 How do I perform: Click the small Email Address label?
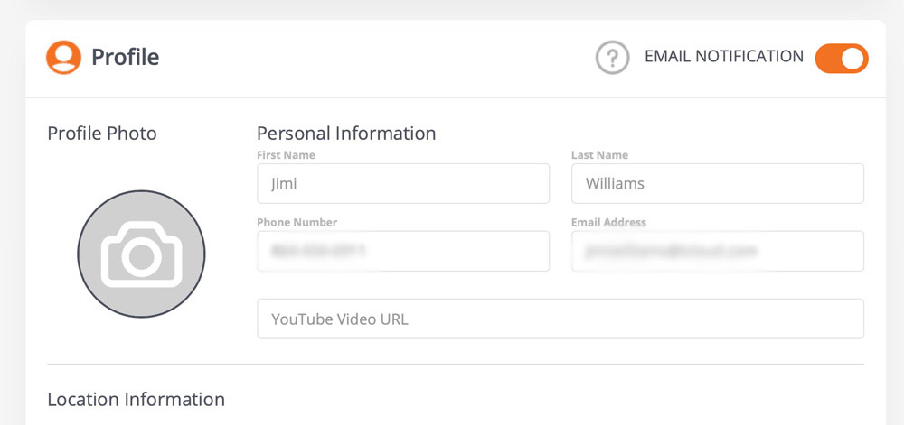[608, 222]
